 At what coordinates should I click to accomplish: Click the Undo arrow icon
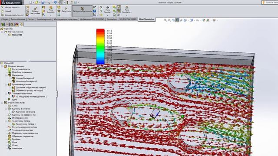(55, 3)
